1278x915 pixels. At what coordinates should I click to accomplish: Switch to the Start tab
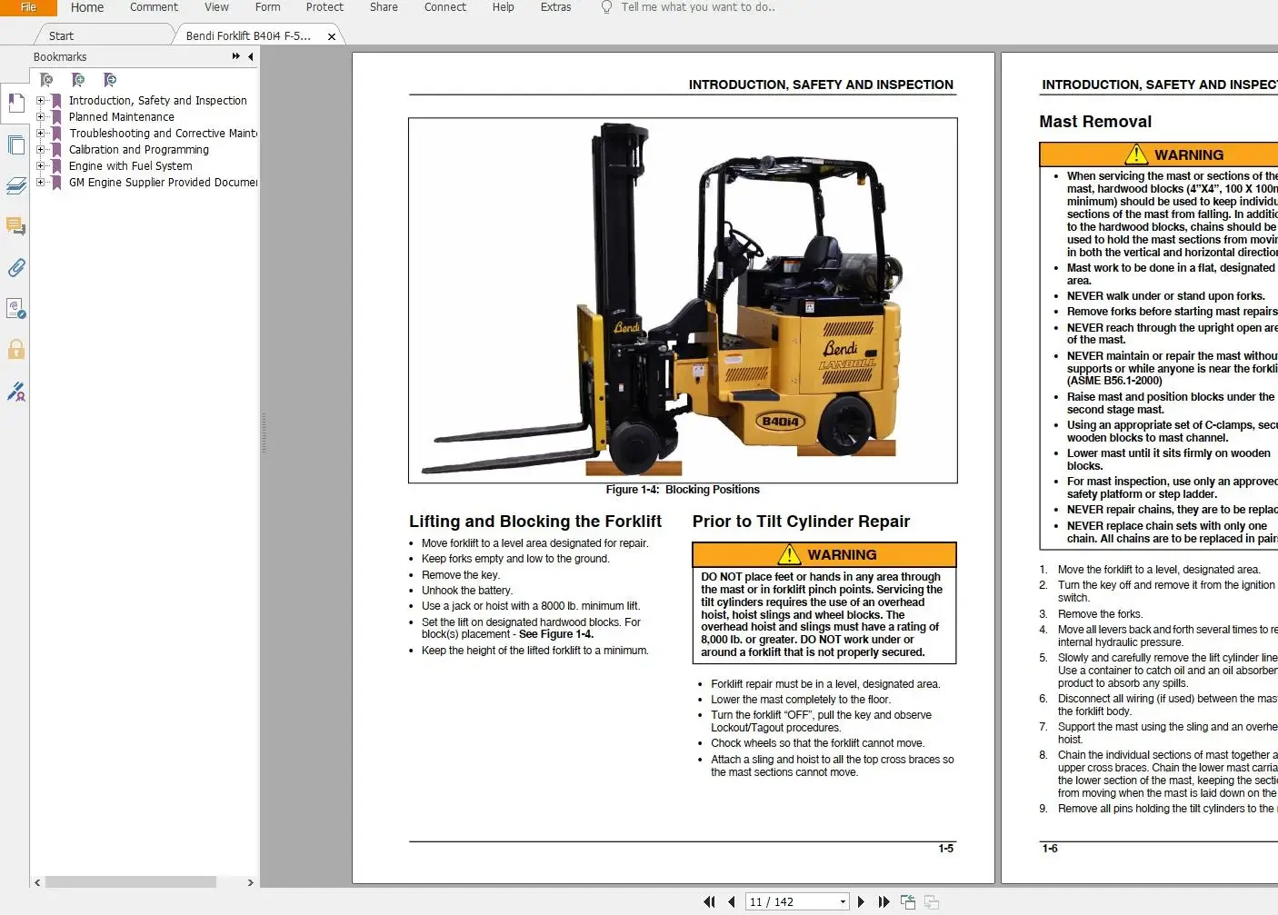pos(60,35)
